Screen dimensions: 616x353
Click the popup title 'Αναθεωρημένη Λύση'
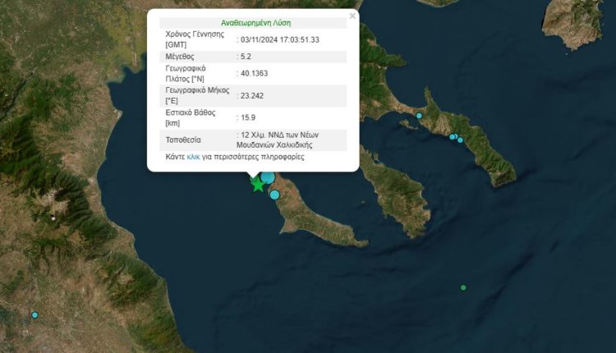tap(256, 23)
